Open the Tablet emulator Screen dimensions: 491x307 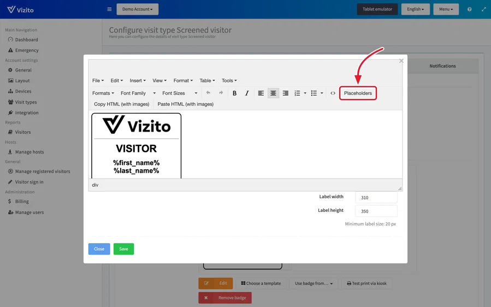[x=377, y=9]
